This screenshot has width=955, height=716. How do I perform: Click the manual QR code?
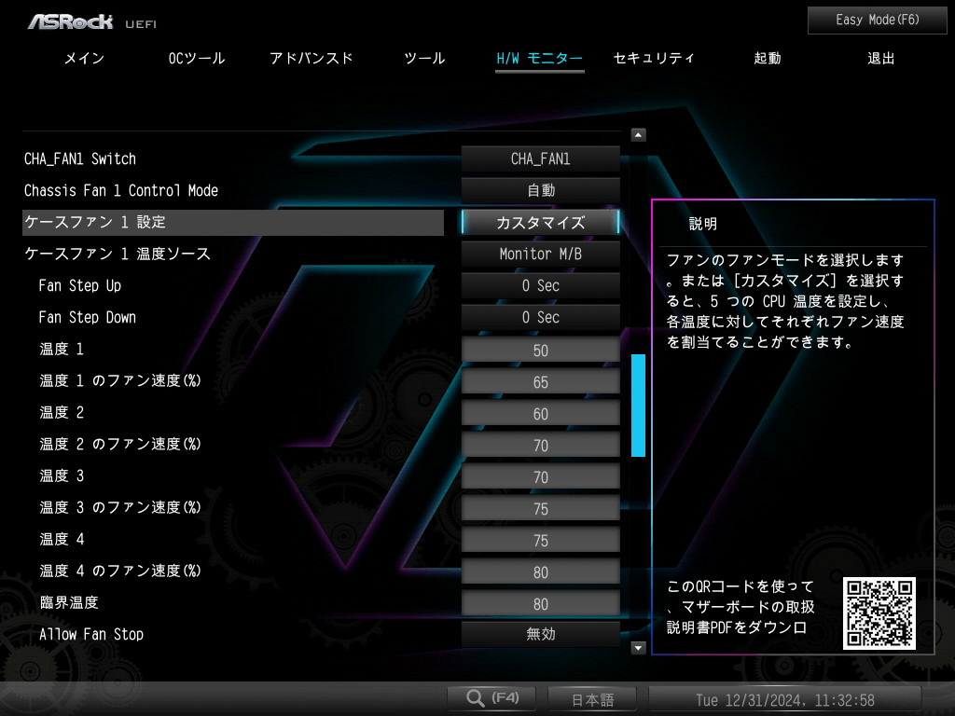coord(879,613)
